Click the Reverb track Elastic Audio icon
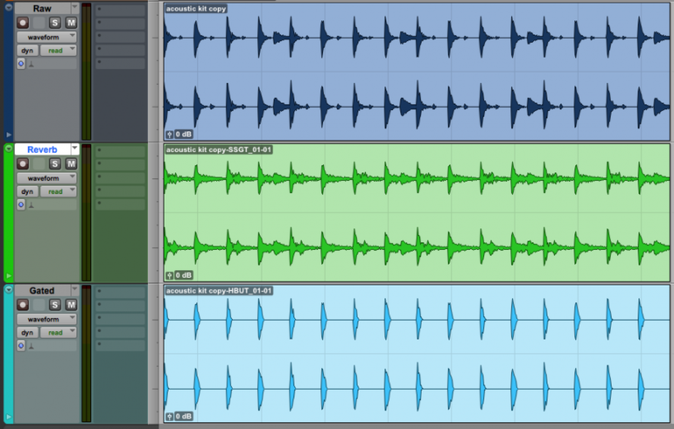This screenshot has height=429, width=674. (x=21, y=204)
